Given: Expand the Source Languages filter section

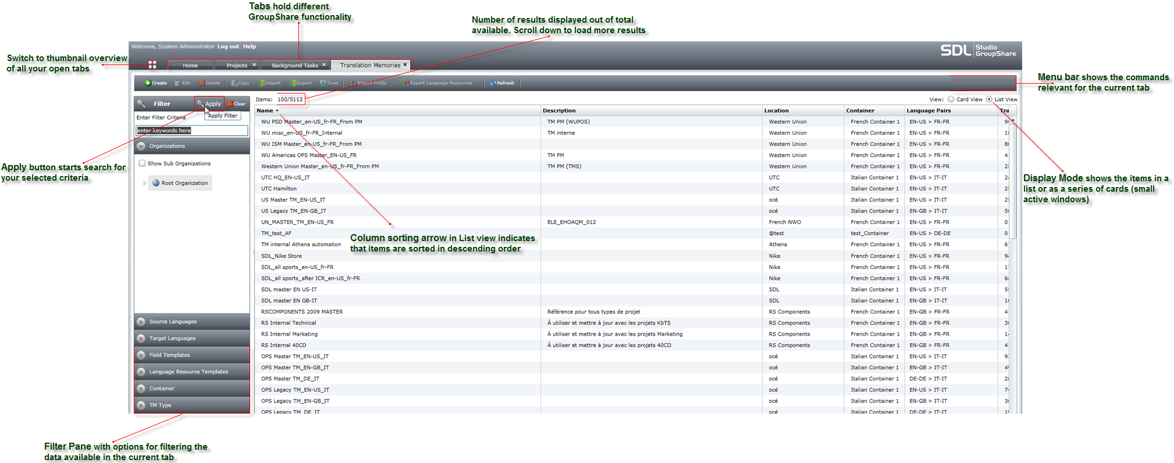Looking at the screenshot, I should 192,321.
